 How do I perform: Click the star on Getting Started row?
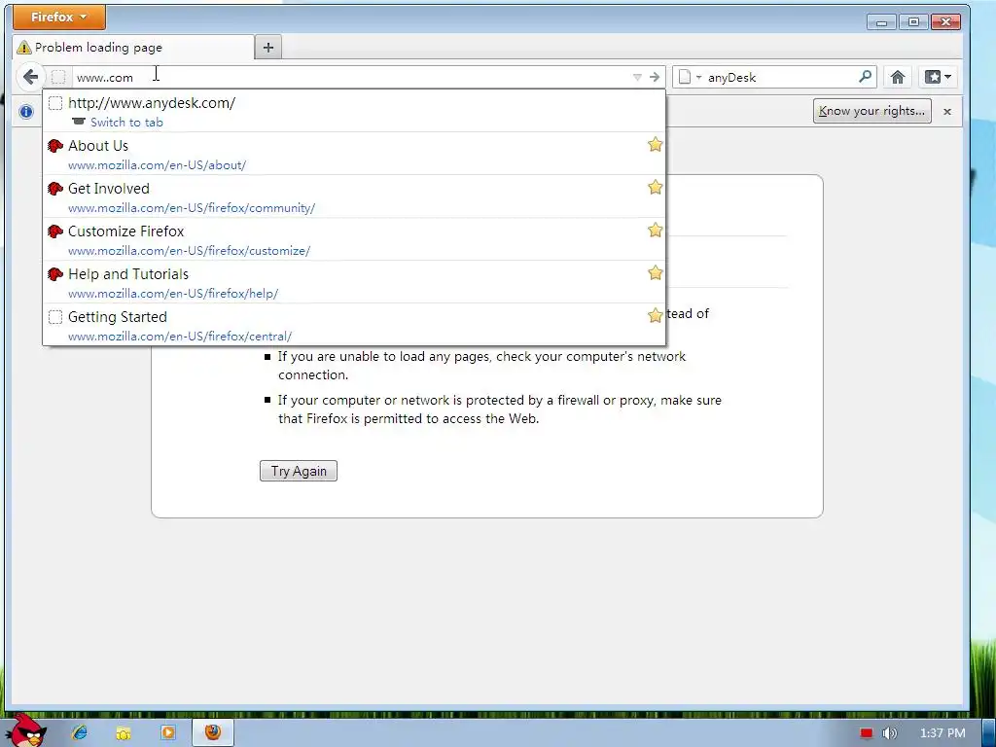click(x=655, y=315)
